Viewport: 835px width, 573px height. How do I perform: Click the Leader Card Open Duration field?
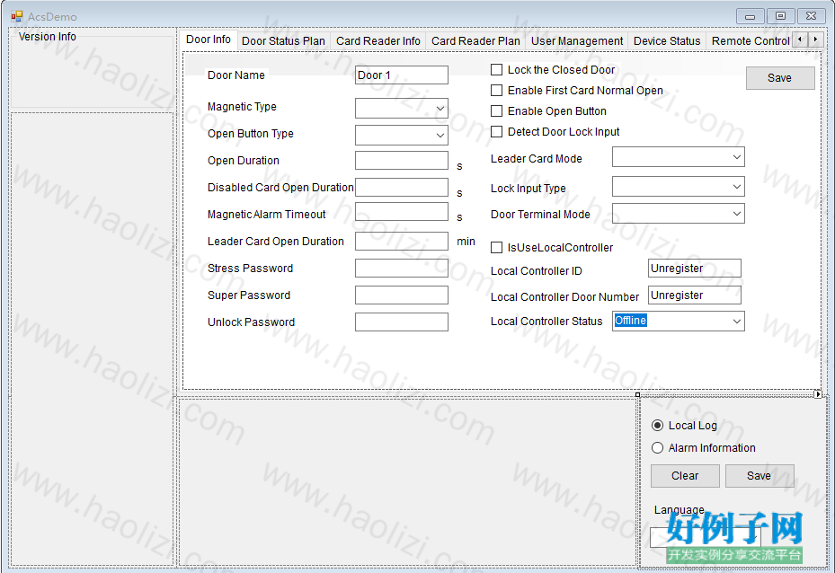tap(402, 241)
